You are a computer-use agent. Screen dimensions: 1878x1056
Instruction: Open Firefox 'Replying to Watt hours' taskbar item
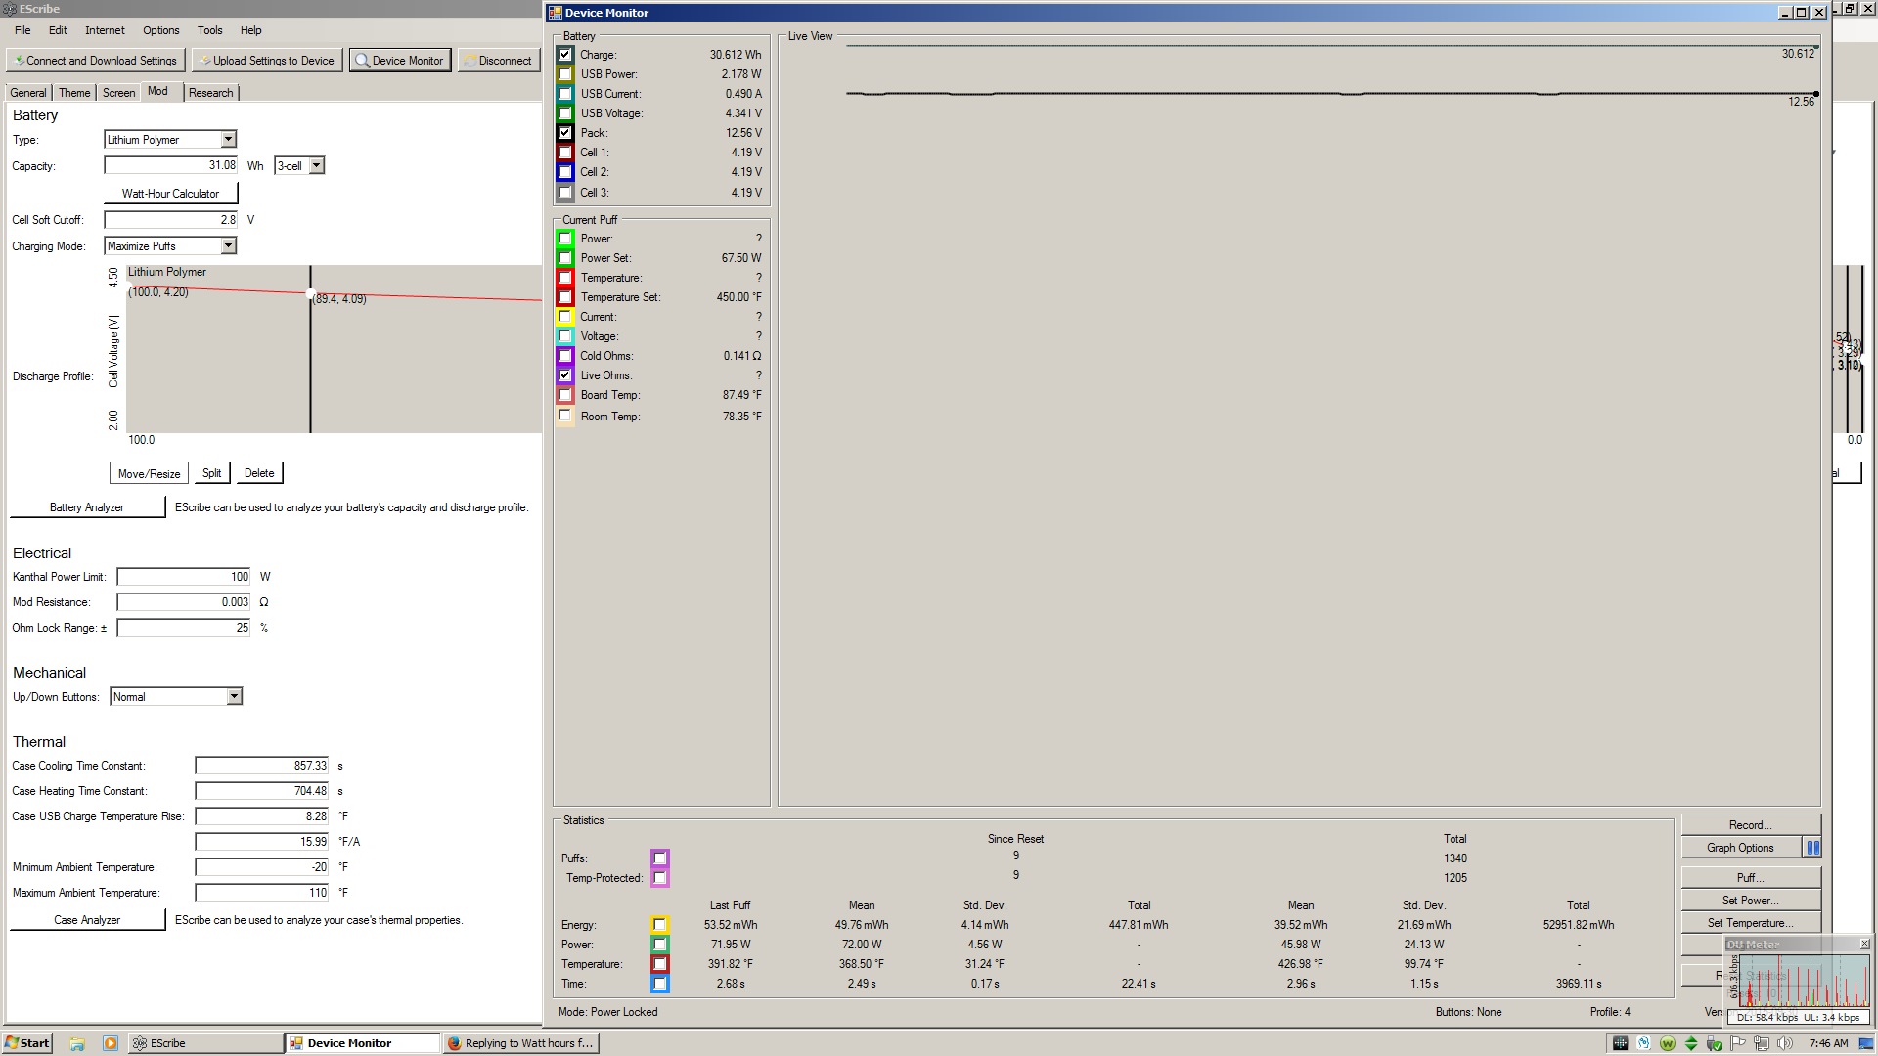520,1043
